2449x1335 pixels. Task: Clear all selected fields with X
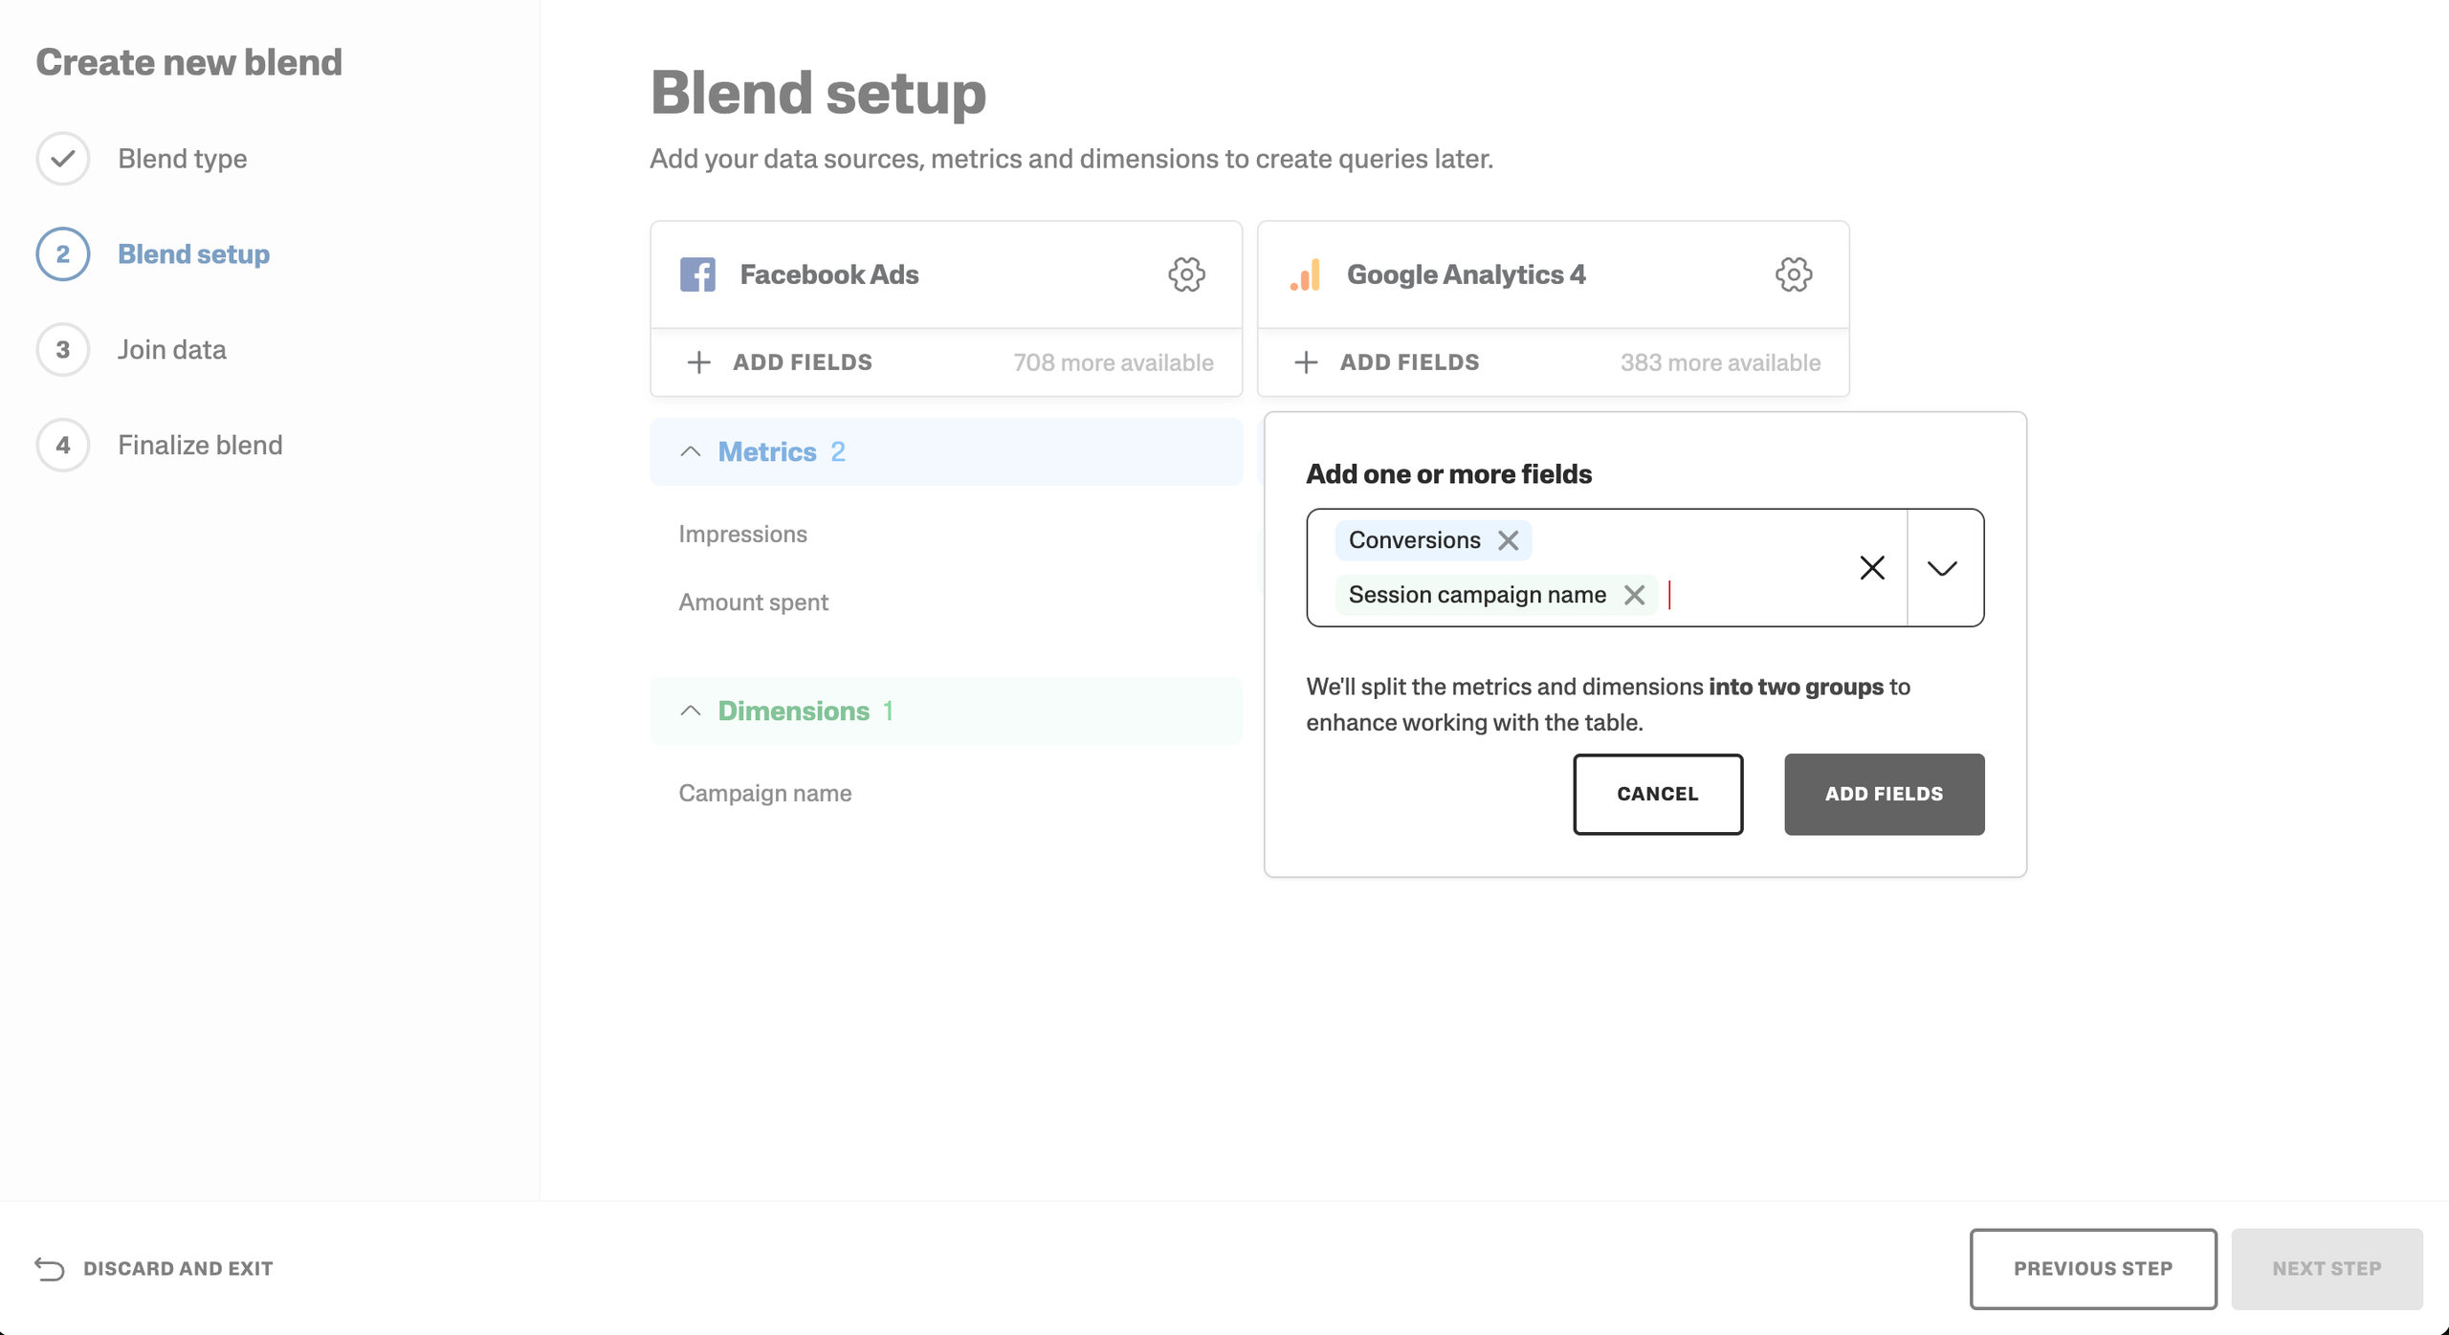1871,568
